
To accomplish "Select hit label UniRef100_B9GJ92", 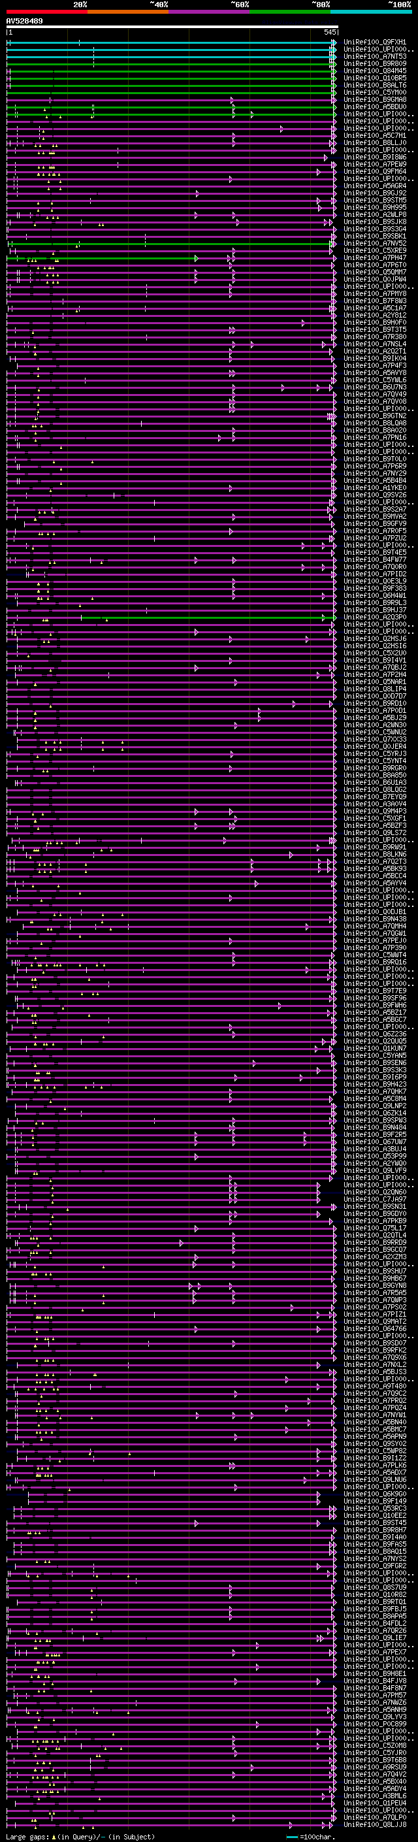I will 375,193.
